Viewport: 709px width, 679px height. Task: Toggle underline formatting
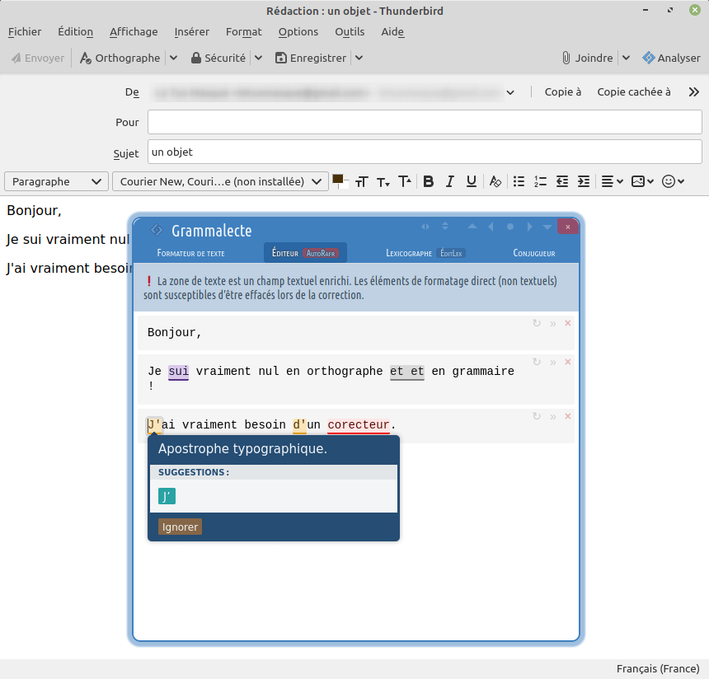pos(472,181)
